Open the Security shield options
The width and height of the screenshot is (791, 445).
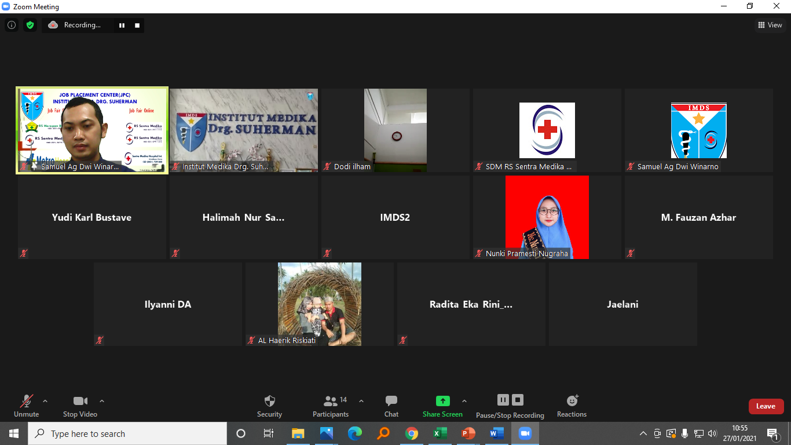[269, 406]
